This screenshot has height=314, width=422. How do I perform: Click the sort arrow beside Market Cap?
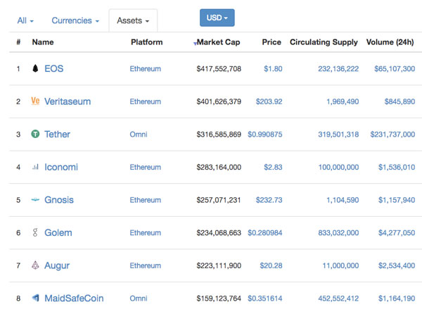[x=195, y=44]
